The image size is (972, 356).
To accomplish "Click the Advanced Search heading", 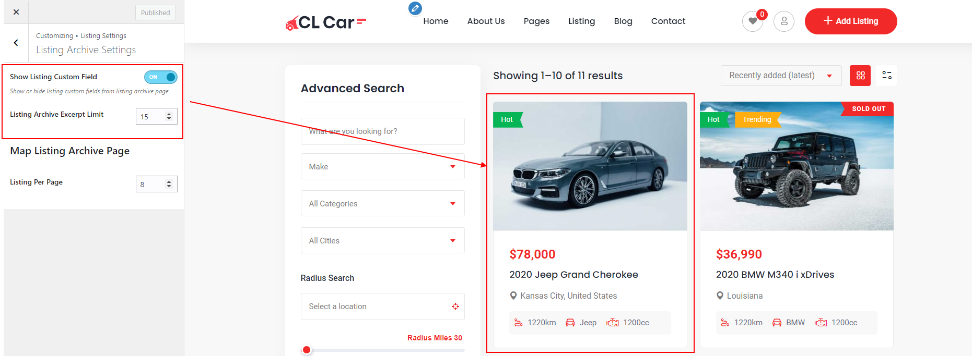I will tap(353, 88).
